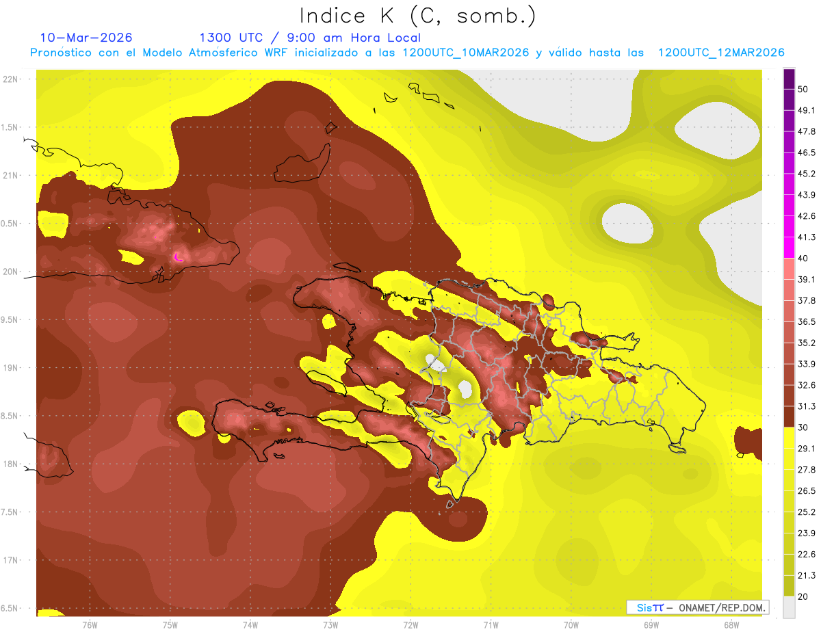Click the "74W" longitude label

click(250, 625)
